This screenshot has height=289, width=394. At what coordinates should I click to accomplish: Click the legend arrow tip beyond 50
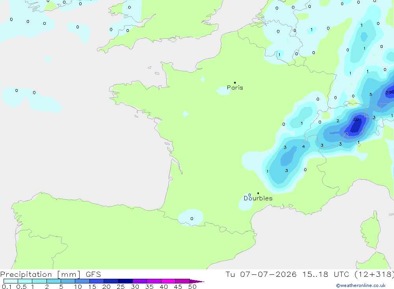coord(197,282)
